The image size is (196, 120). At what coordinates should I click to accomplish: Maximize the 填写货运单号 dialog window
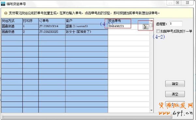178,3
